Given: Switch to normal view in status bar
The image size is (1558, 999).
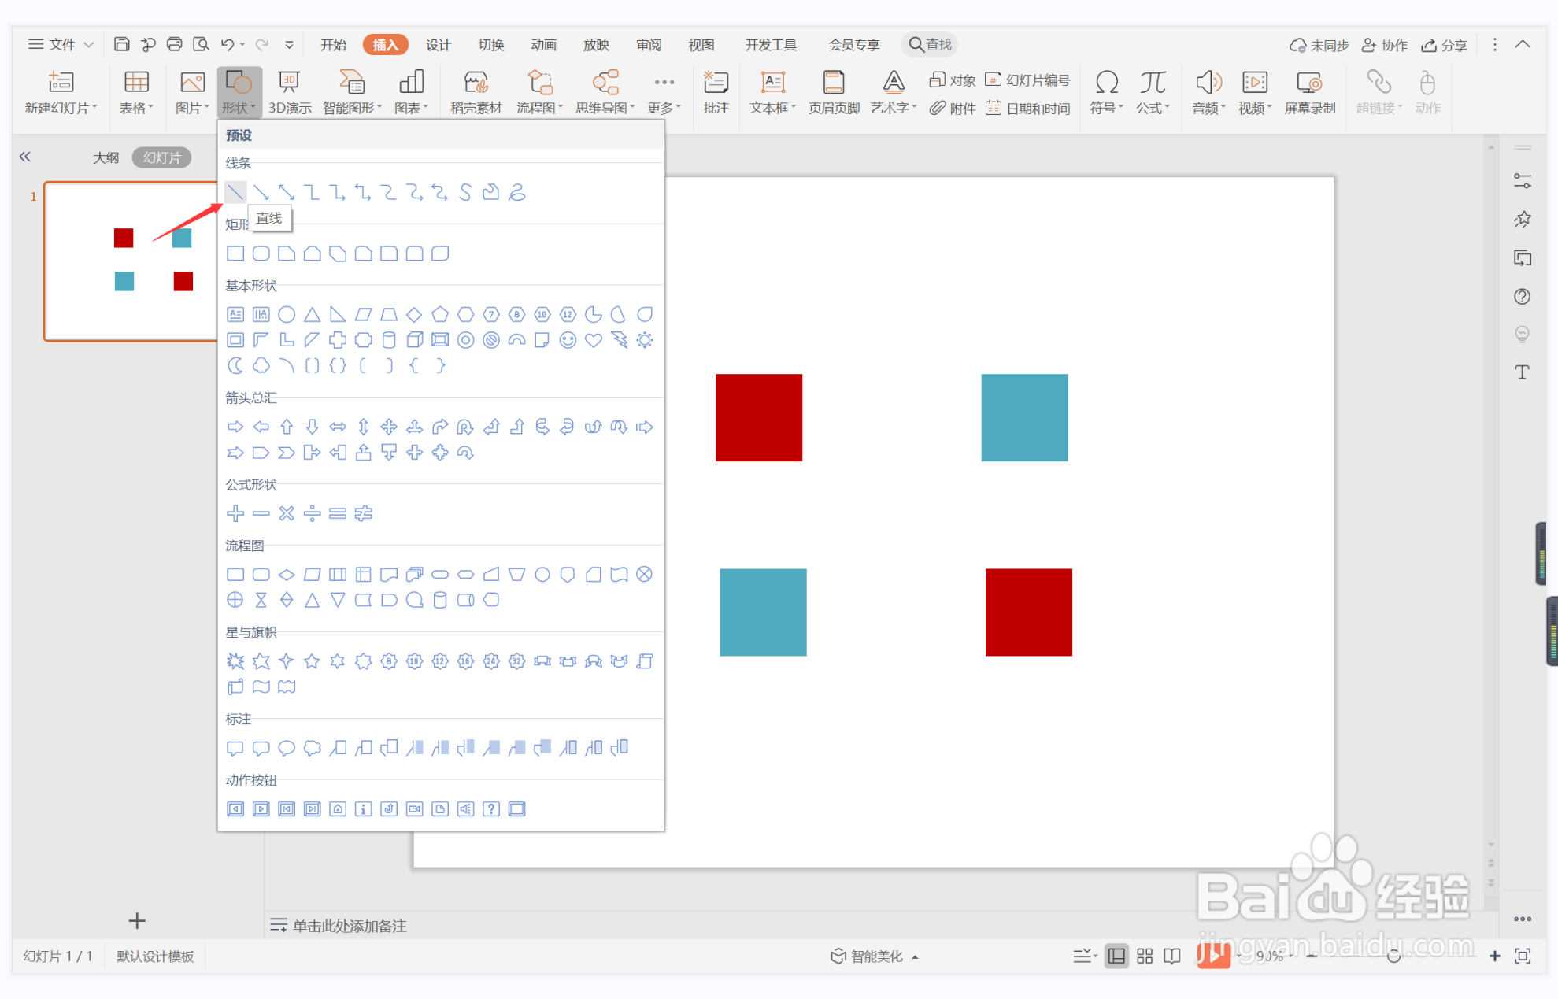Looking at the screenshot, I should (1116, 956).
